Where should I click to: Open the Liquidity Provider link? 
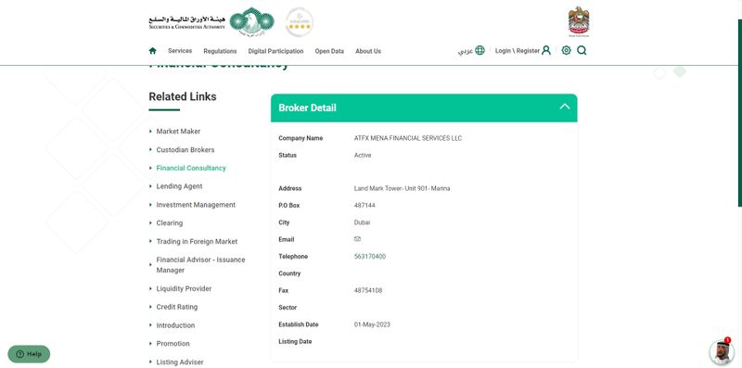[184, 288]
